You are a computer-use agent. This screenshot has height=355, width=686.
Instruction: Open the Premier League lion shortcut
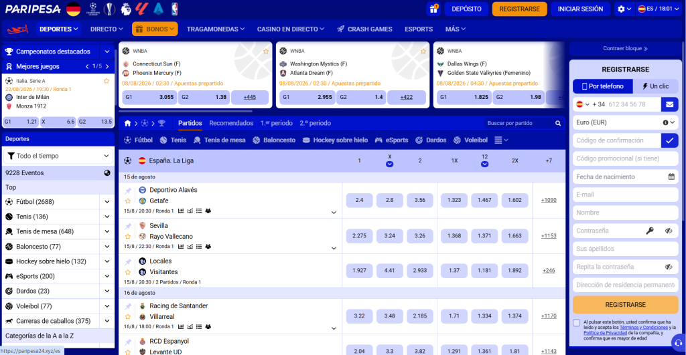pos(125,9)
